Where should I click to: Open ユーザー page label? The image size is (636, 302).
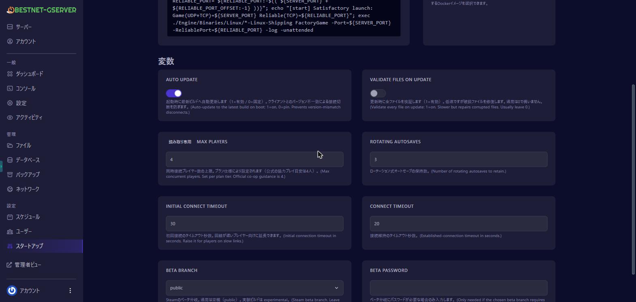24,231
